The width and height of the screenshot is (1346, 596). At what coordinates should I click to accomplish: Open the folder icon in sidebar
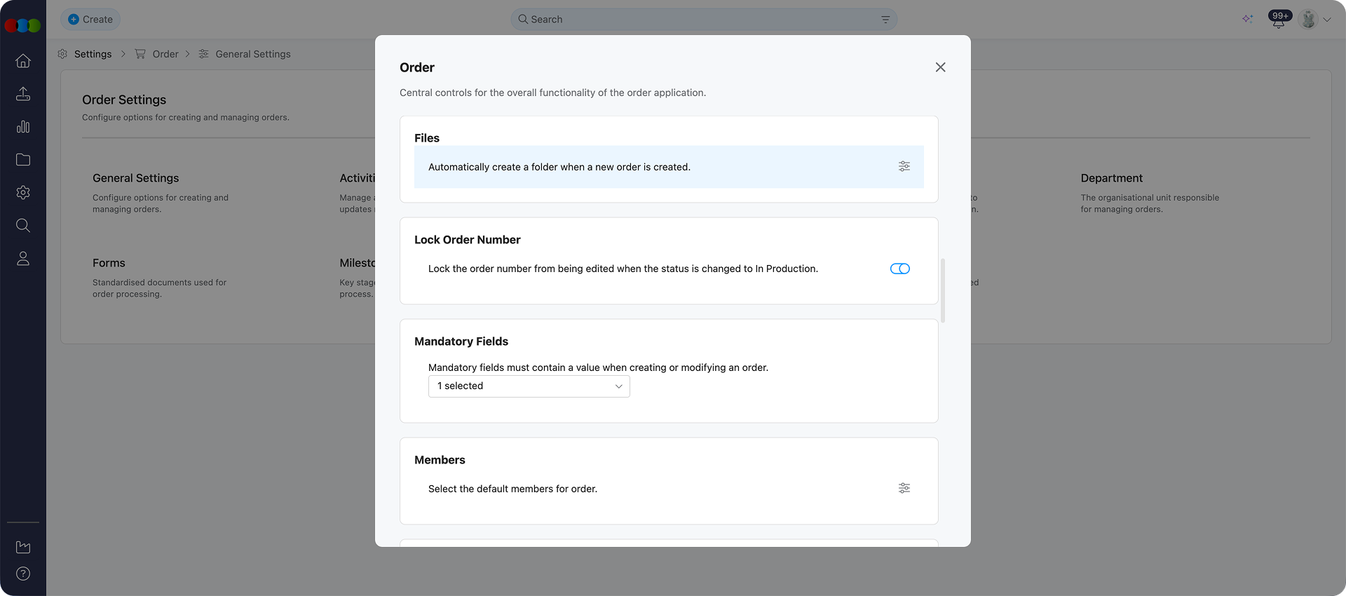click(x=23, y=160)
